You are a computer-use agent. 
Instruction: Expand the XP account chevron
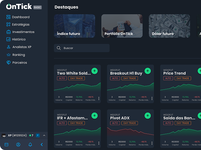click(x=44, y=136)
